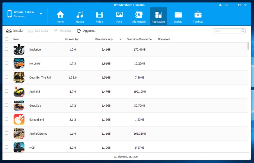The image size is (254, 163).
Task: Click the No Limits app icon
Action: 19,63
